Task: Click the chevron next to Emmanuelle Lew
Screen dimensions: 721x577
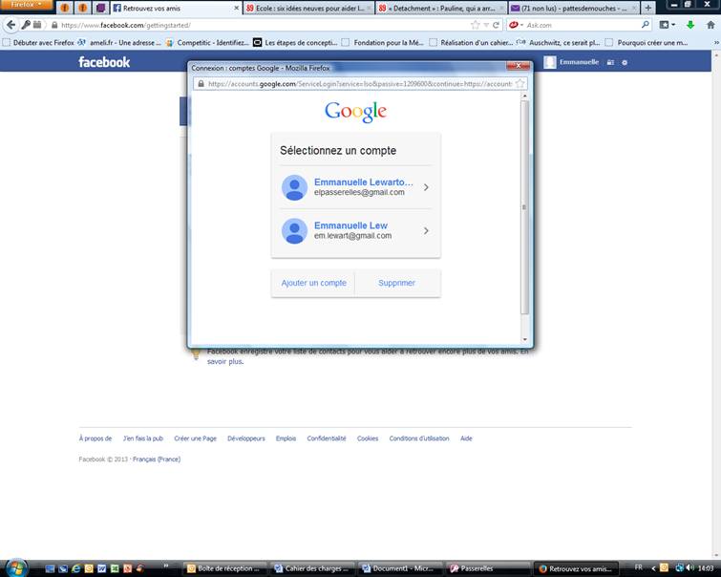Action: (426, 230)
